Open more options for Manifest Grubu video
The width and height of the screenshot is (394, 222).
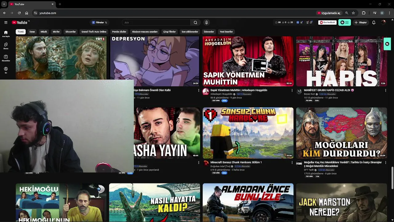point(386,90)
